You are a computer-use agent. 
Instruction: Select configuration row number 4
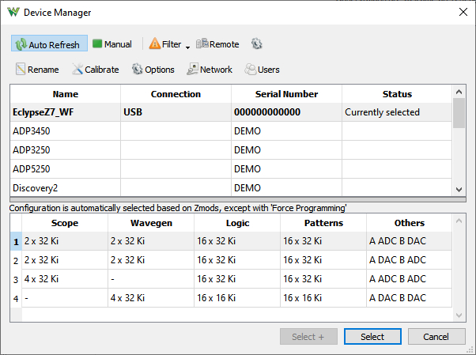pyautogui.click(x=16, y=298)
